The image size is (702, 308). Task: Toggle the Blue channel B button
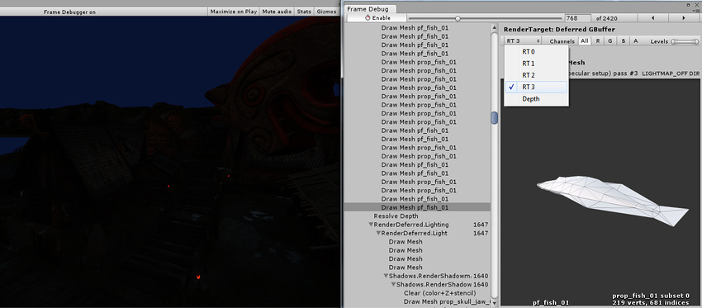[623, 40]
